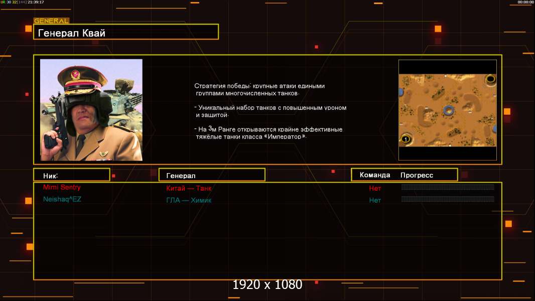Click the loading progress bar for Mimi Sentry
Image resolution: width=535 pixels, height=301 pixels.
(448, 187)
